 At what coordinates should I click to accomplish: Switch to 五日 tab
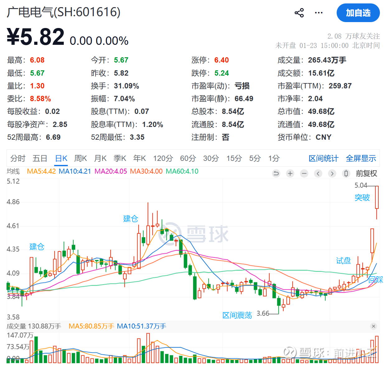[40, 158]
